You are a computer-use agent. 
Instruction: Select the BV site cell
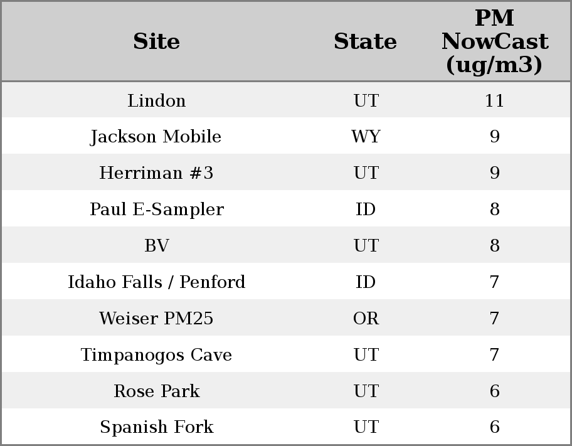[156, 246]
